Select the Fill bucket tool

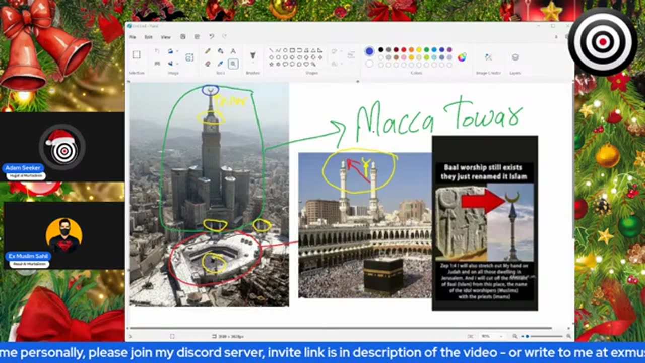point(220,51)
